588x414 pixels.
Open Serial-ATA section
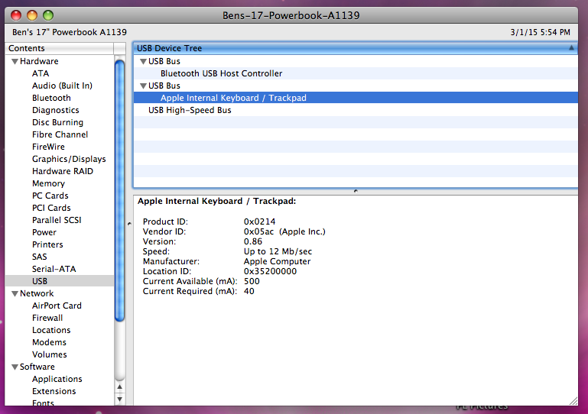54,269
